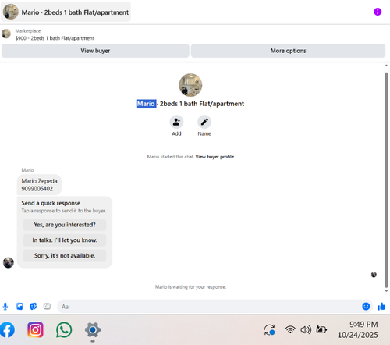Image resolution: width=390 pixels, height=345 pixels.
Task: Click the seen-receipt avatar at right
Action: click(x=374, y=275)
